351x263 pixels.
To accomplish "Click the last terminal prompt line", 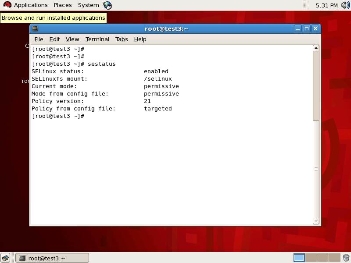I will click(58, 116).
